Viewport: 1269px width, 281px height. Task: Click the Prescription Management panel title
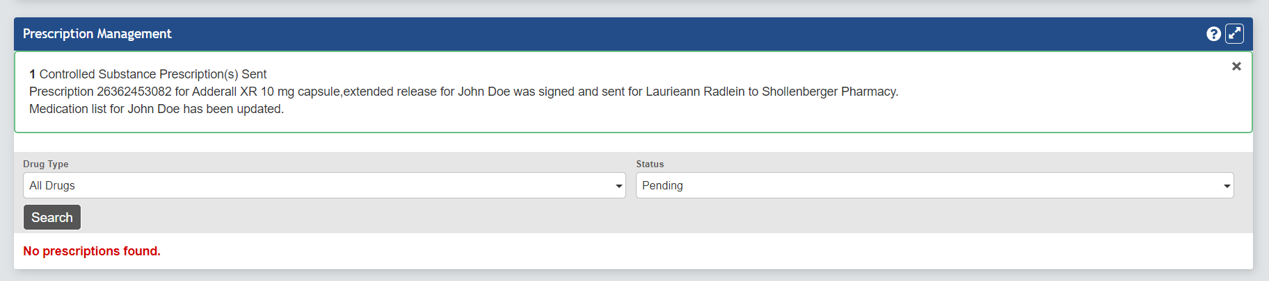pos(97,34)
